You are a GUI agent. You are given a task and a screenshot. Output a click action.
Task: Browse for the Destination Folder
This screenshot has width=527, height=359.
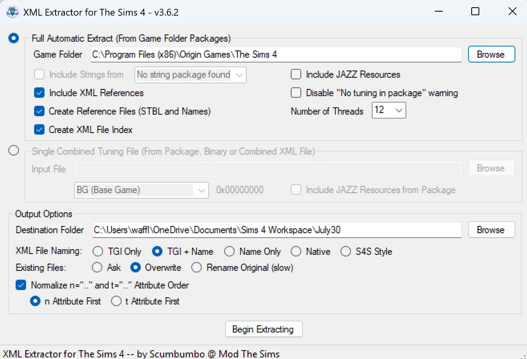[491, 230]
